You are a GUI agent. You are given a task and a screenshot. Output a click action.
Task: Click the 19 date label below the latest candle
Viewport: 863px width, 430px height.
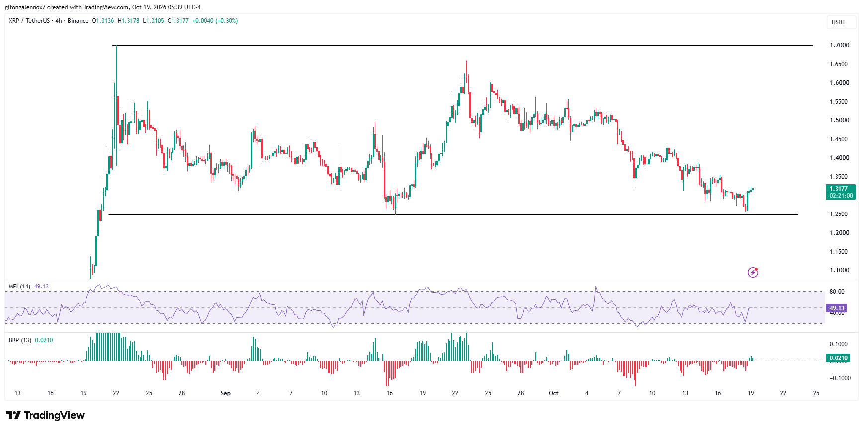(x=751, y=393)
